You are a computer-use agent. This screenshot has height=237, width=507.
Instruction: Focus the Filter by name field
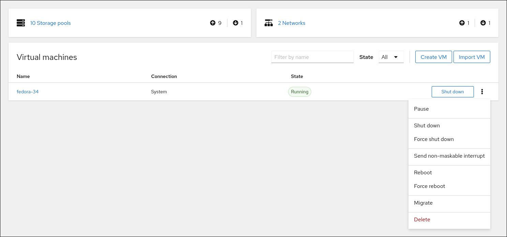pyautogui.click(x=312, y=57)
